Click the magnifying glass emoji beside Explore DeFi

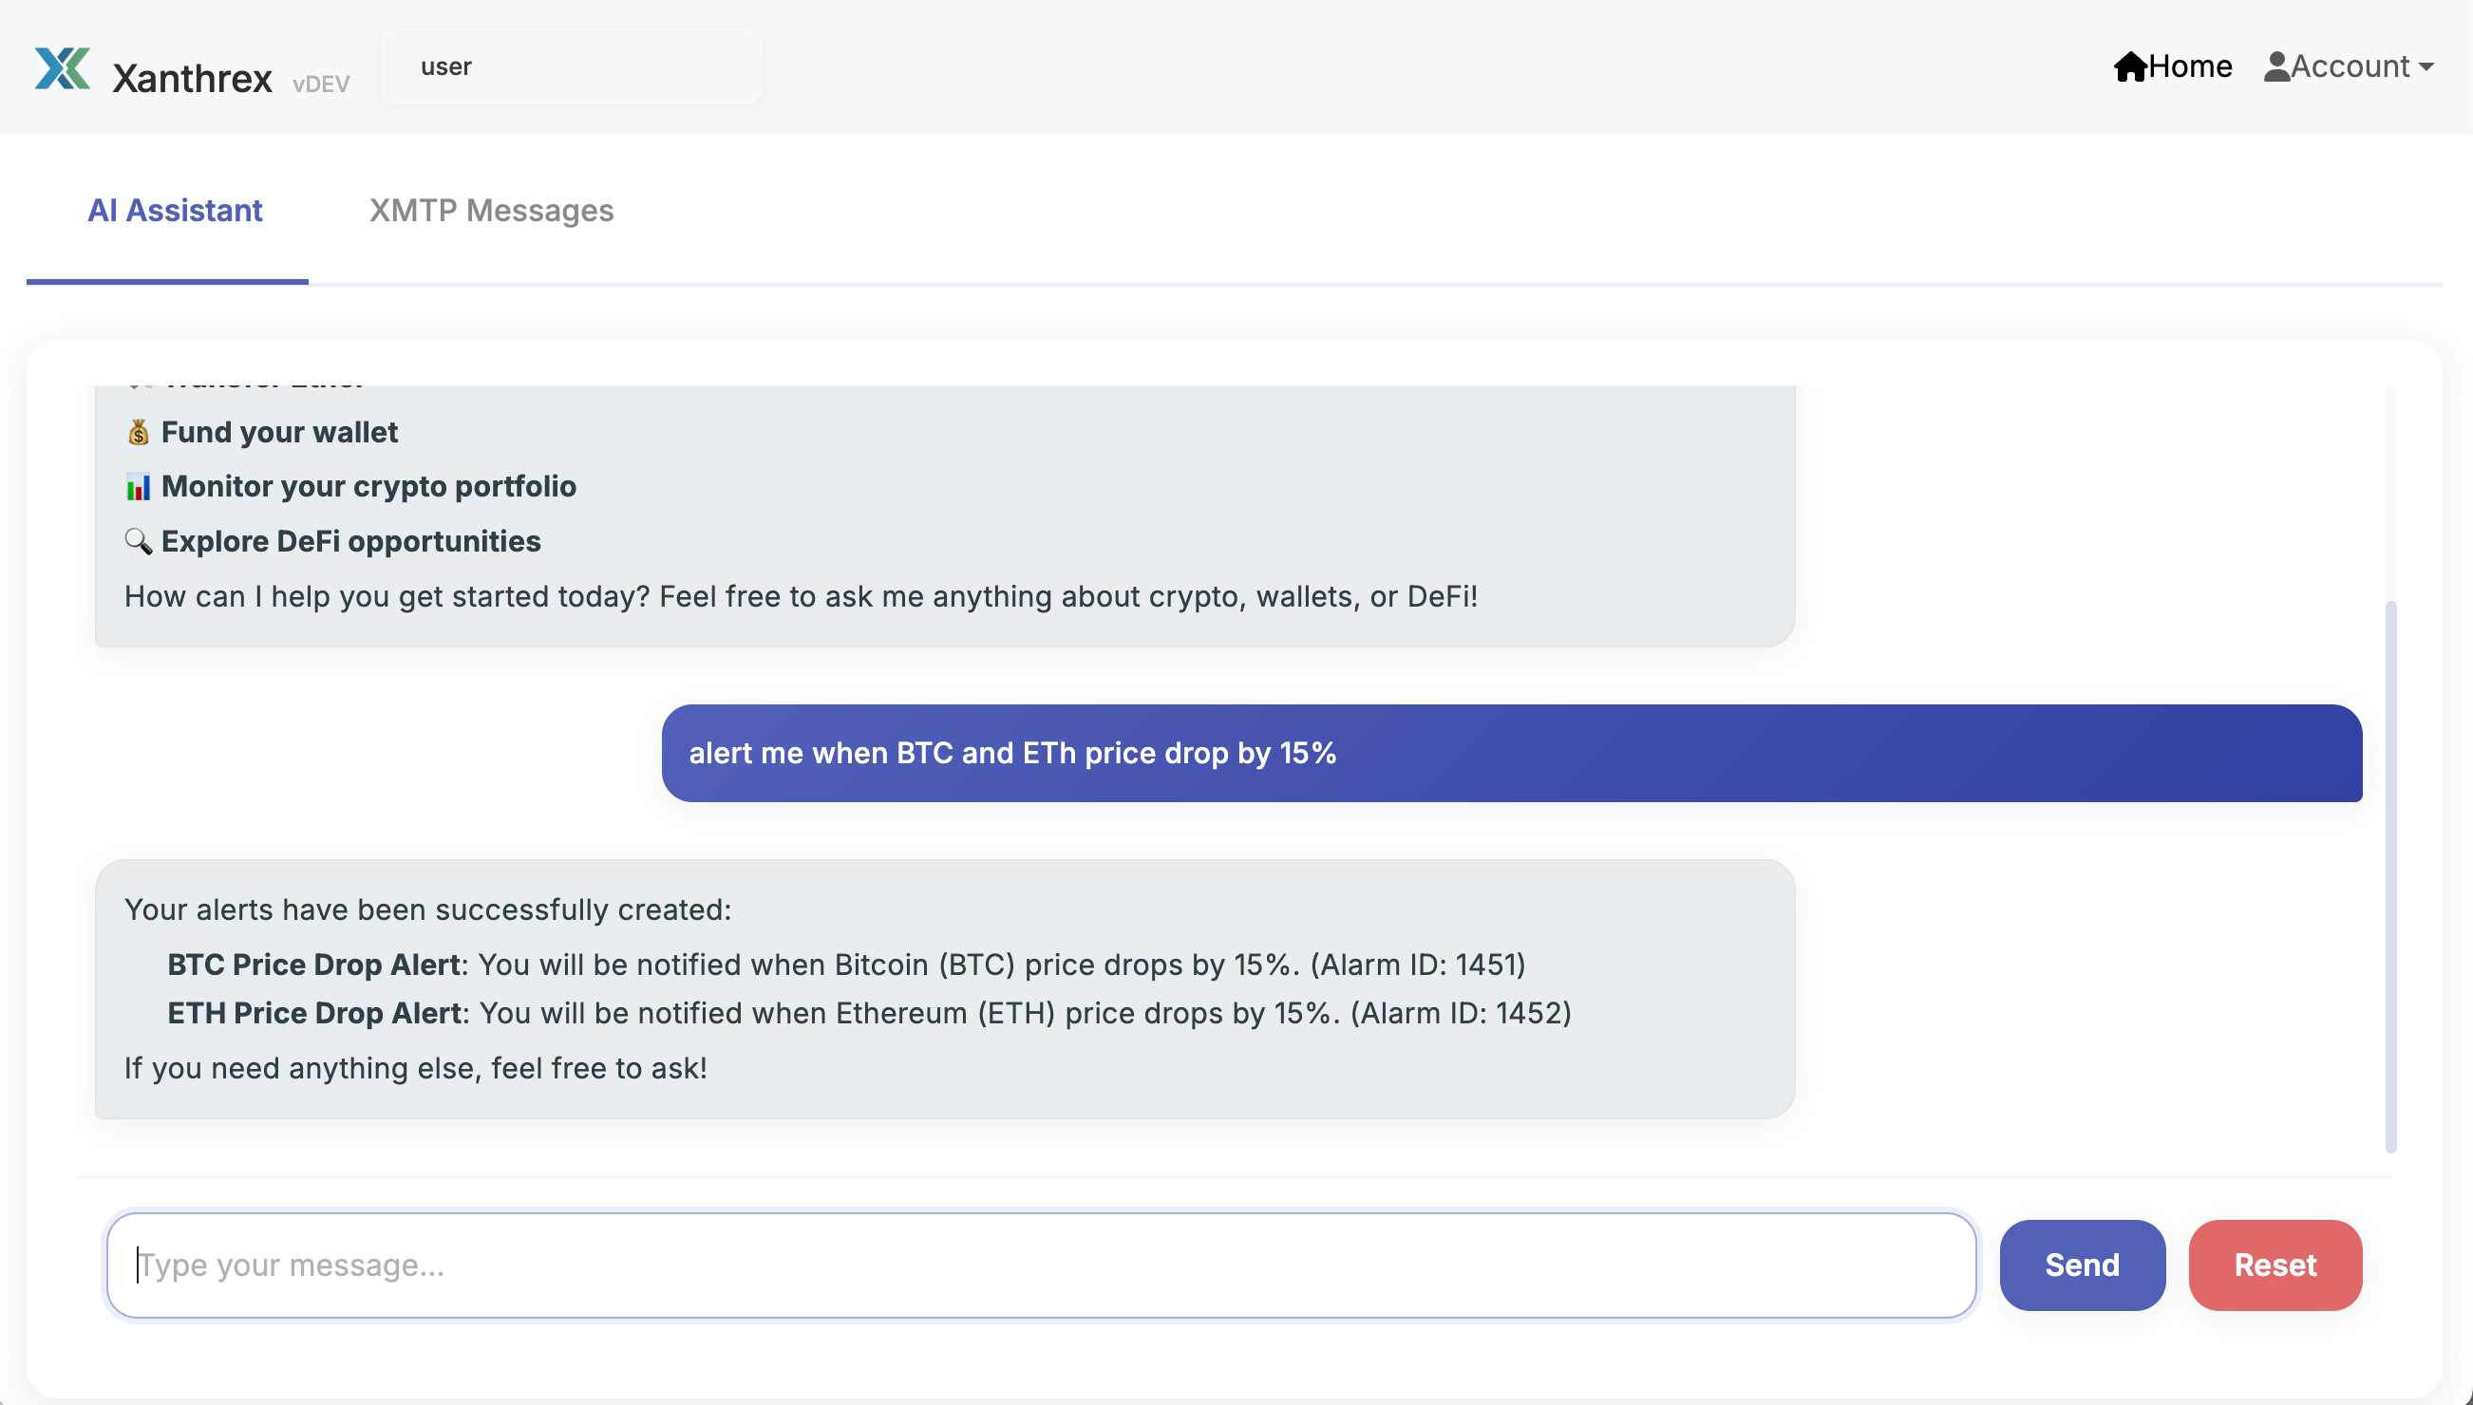tap(138, 541)
